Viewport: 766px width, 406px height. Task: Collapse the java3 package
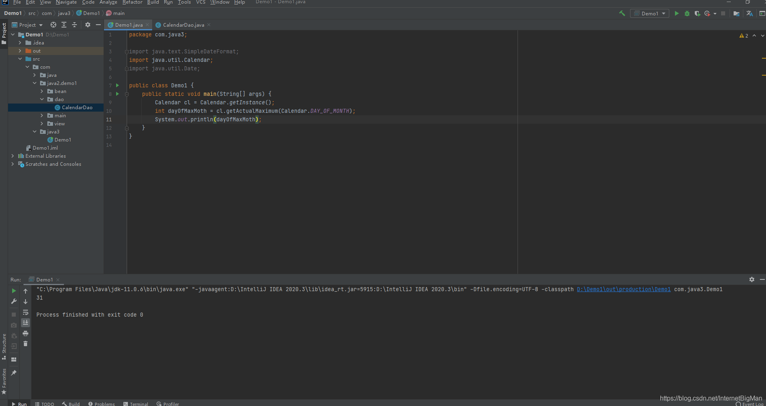pyautogui.click(x=34, y=131)
